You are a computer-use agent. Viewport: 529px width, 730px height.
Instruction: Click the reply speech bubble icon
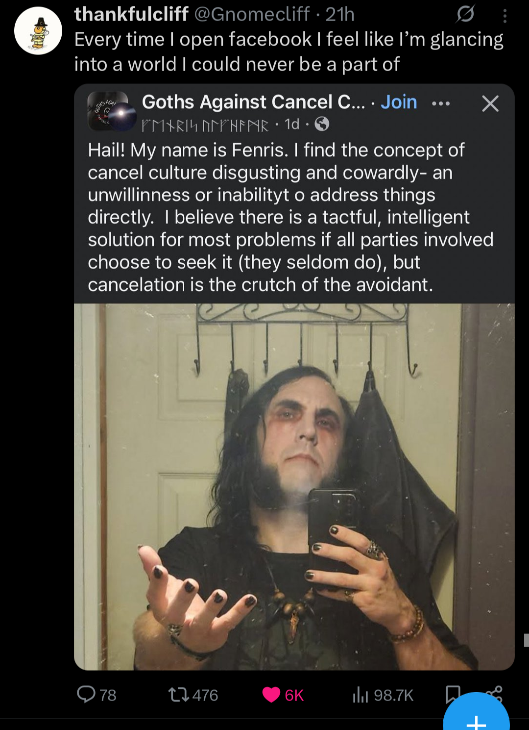point(86,694)
